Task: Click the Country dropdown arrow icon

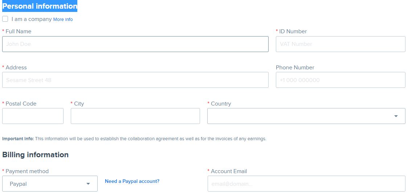Action: pos(396,116)
